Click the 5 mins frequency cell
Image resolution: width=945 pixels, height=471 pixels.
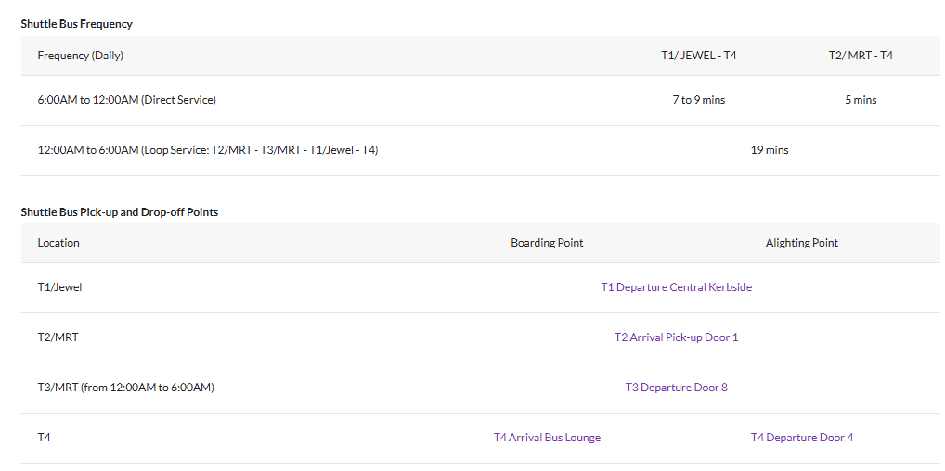pos(861,100)
